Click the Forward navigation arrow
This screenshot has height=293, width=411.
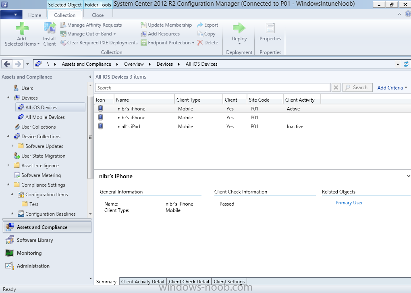coord(18,64)
